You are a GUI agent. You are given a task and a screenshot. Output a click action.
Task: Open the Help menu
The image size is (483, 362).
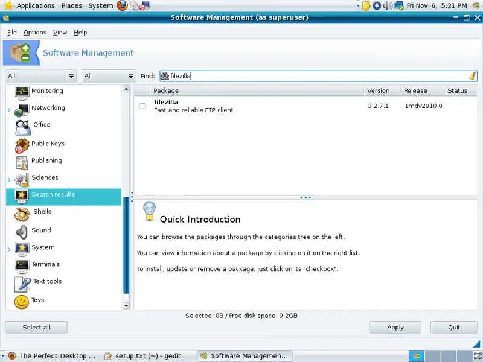(80, 33)
